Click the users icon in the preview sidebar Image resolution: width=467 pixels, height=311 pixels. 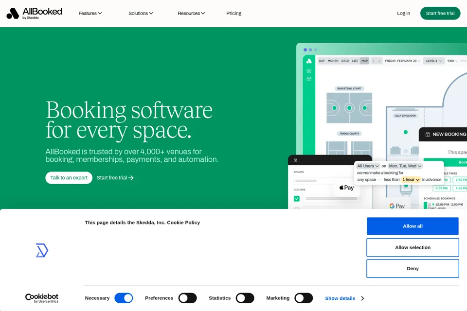click(x=309, y=79)
